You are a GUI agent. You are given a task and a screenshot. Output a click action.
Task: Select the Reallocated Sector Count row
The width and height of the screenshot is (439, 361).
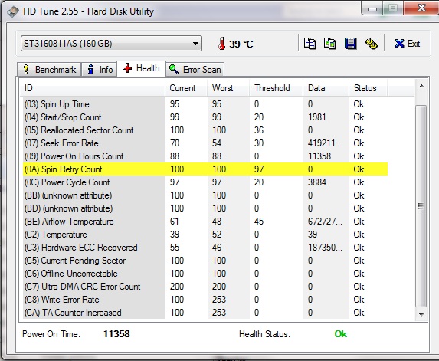[205, 130]
